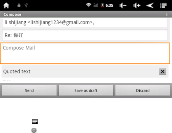172x133 pixels.
Task: Go back using the arrow icon
Action: tap(150, 5)
